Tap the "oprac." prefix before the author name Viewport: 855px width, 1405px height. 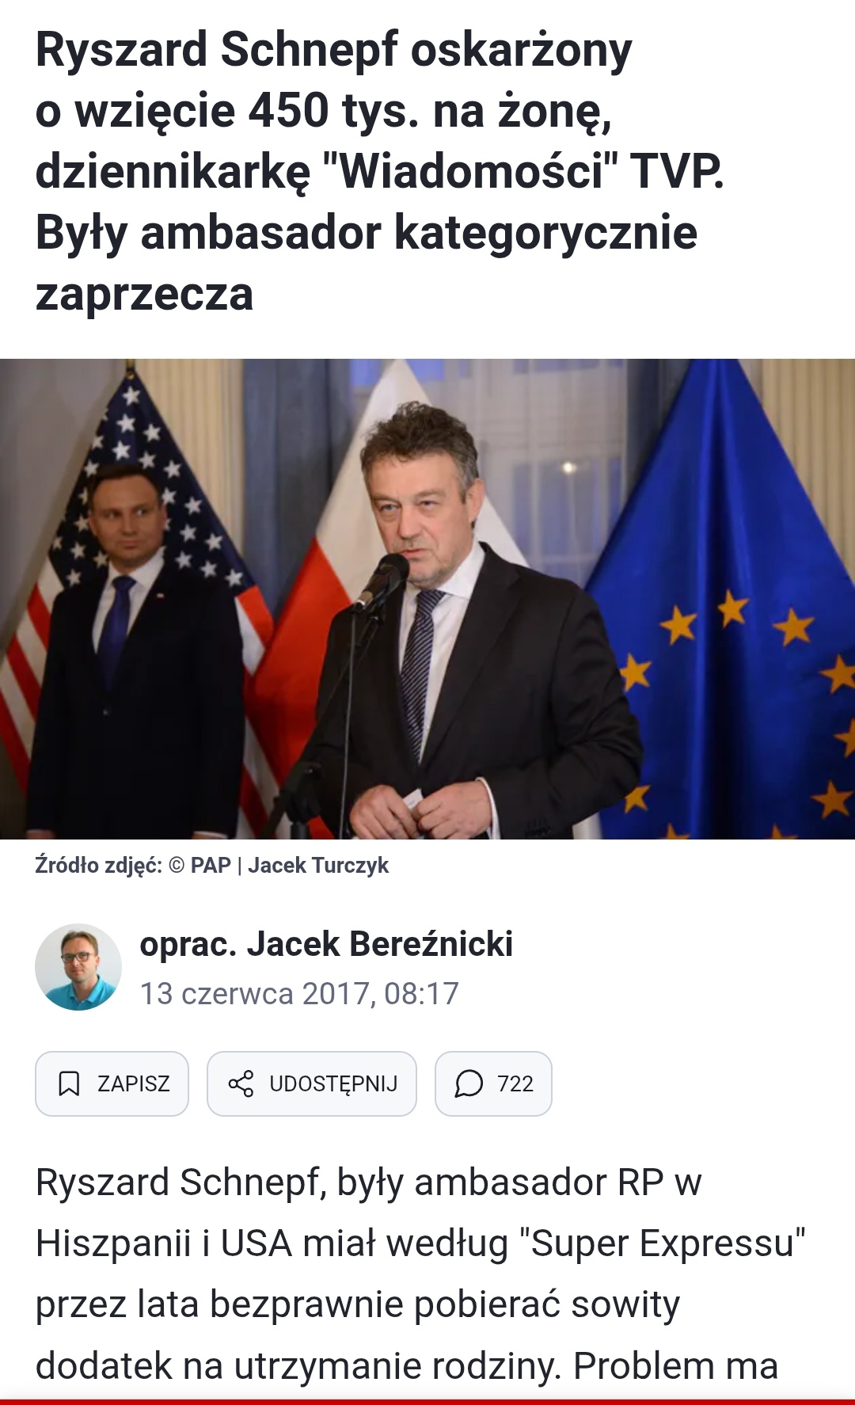point(188,945)
